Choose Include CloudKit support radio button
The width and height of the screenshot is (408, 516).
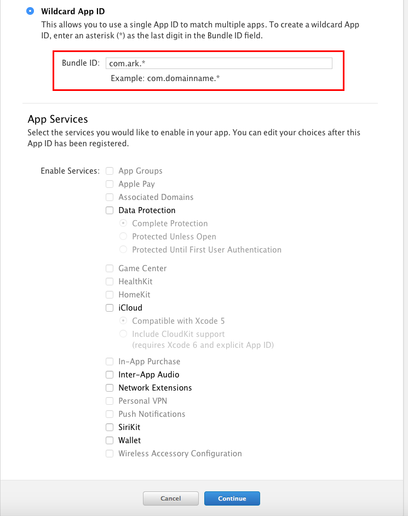pos(123,334)
